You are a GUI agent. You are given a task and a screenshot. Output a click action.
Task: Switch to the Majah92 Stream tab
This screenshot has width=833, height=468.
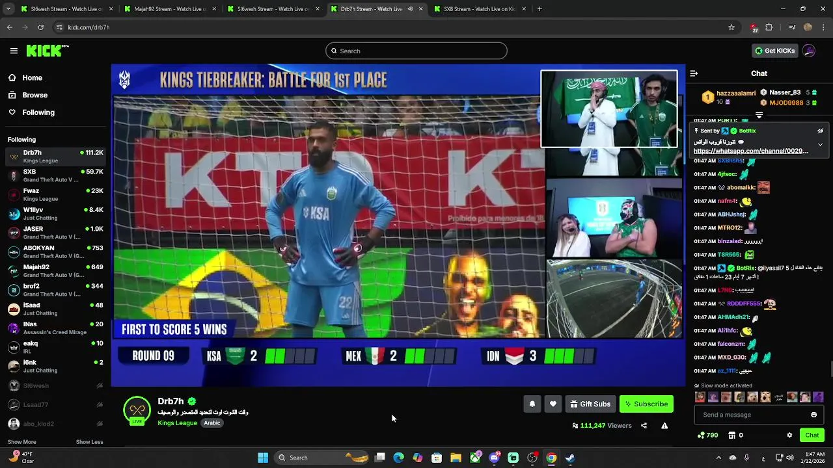[169, 9]
